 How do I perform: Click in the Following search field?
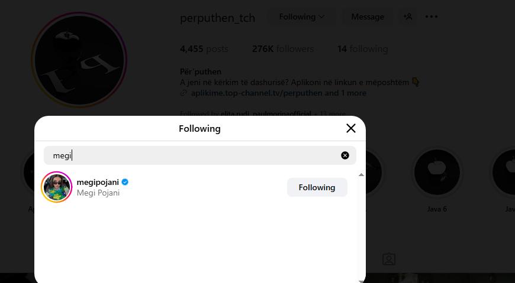click(195, 155)
